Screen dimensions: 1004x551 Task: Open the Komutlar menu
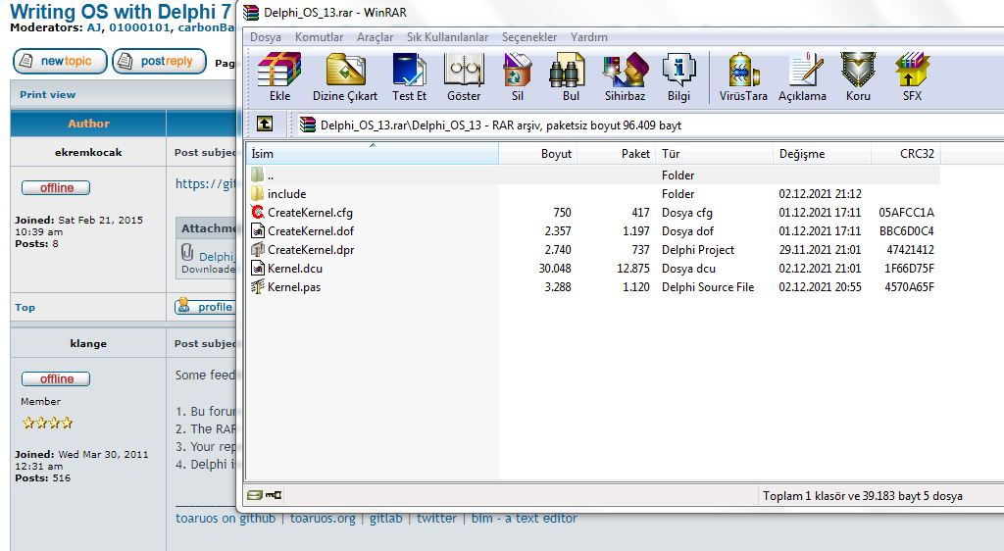pyautogui.click(x=319, y=37)
